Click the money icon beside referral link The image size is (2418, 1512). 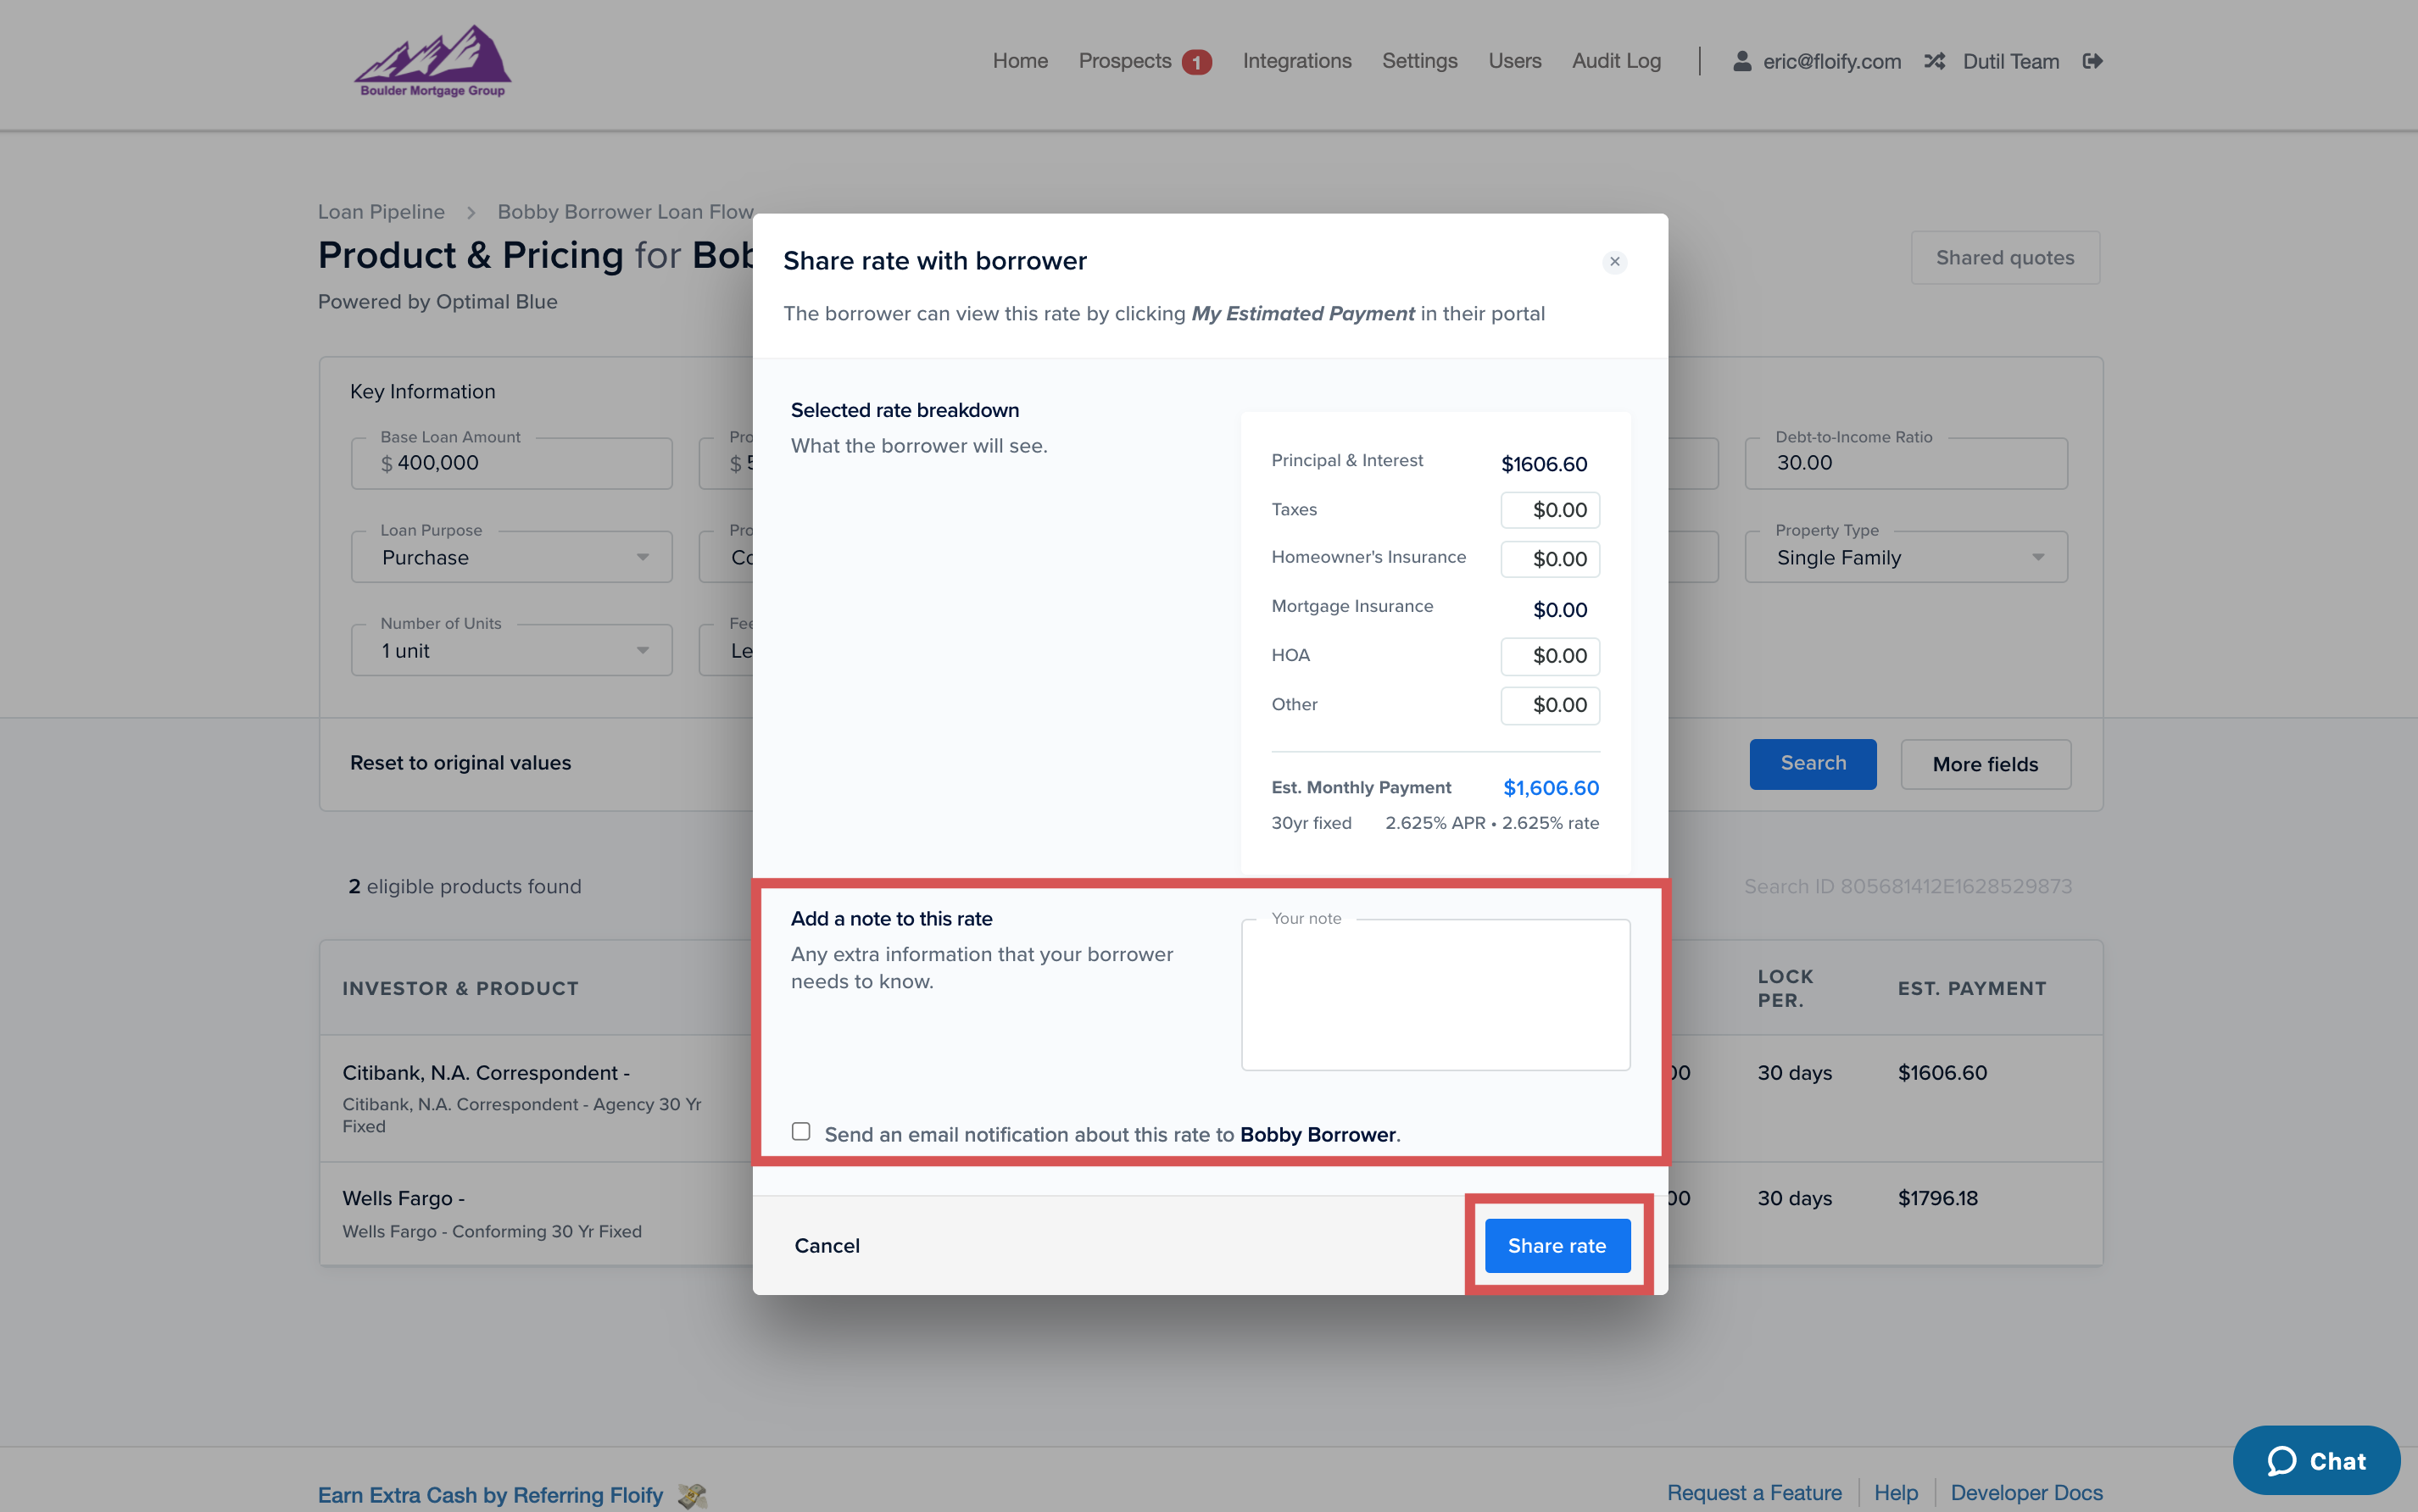[691, 1495]
